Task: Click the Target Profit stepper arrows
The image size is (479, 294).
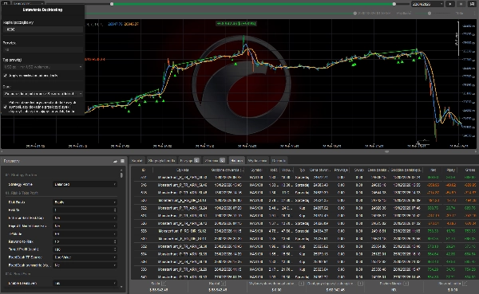Action: [115, 249]
